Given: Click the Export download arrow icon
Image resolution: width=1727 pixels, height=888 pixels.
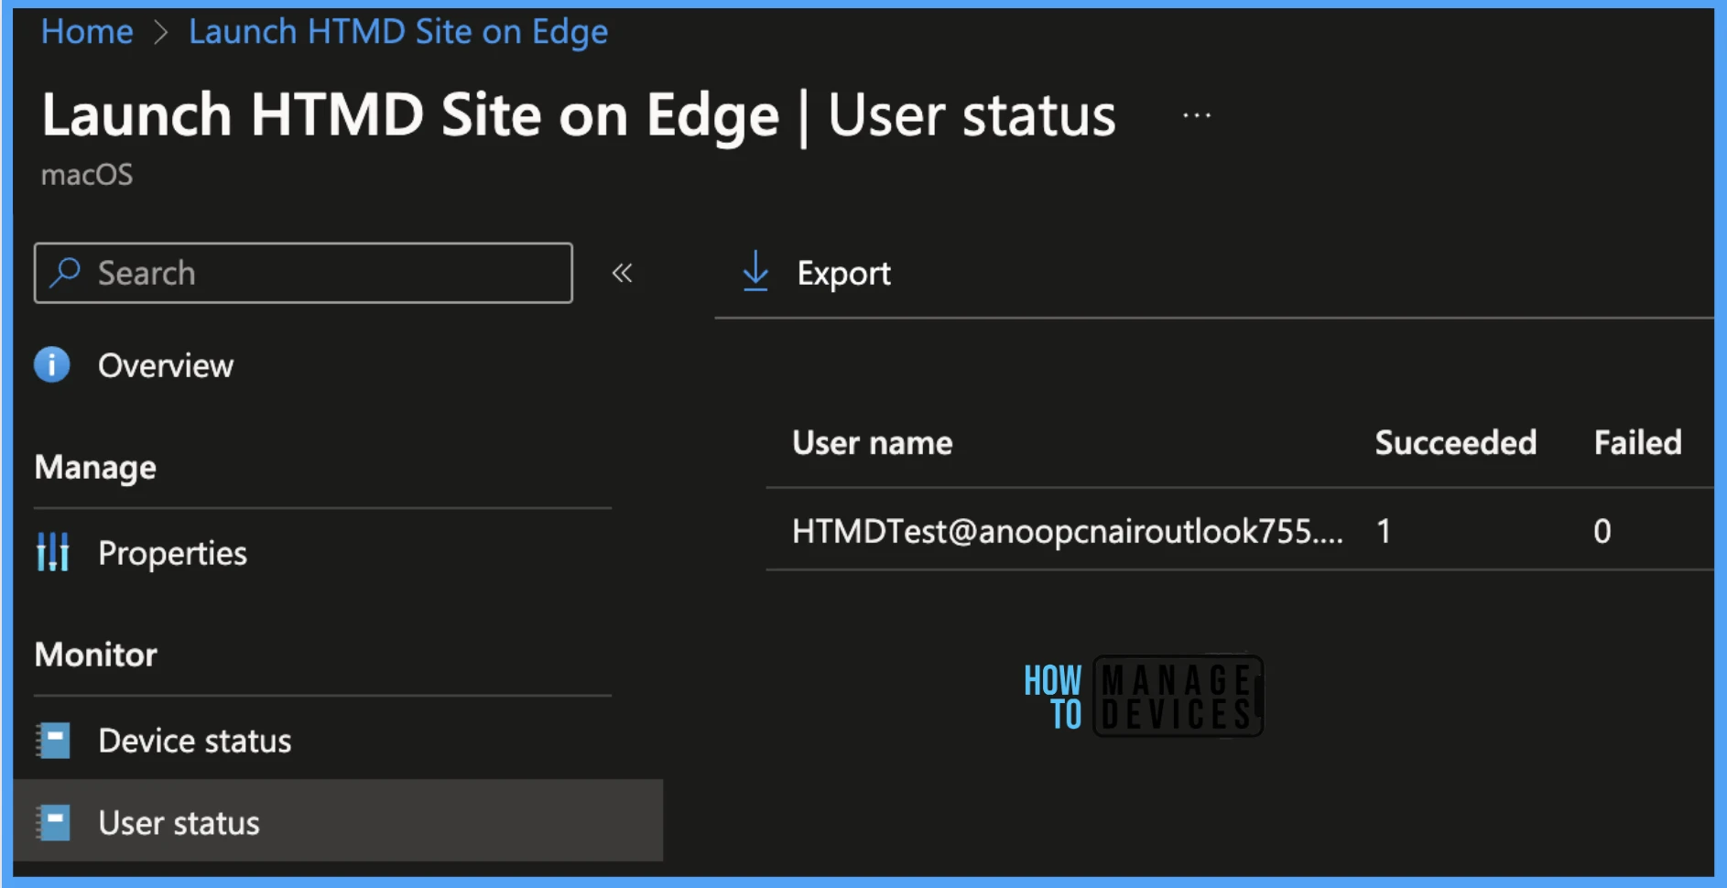Looking at the screenshot, I should [755, 272].
